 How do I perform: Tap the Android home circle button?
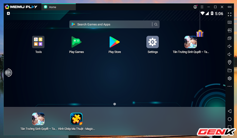point(230,119)
